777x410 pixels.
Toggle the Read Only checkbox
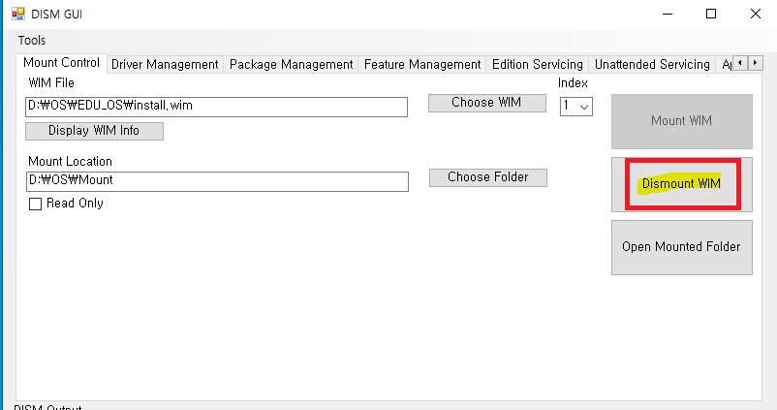35,204
